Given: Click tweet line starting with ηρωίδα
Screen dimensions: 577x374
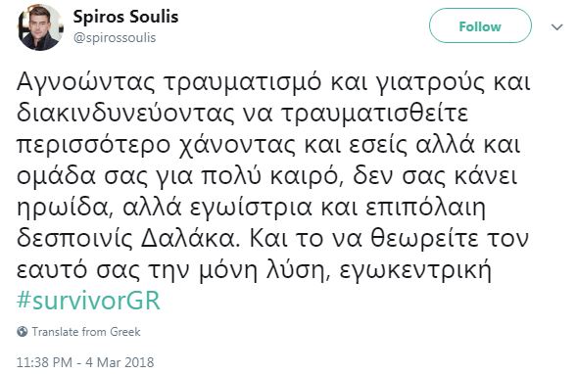Looking at the screenshot, I should click(x=251, y=209).
